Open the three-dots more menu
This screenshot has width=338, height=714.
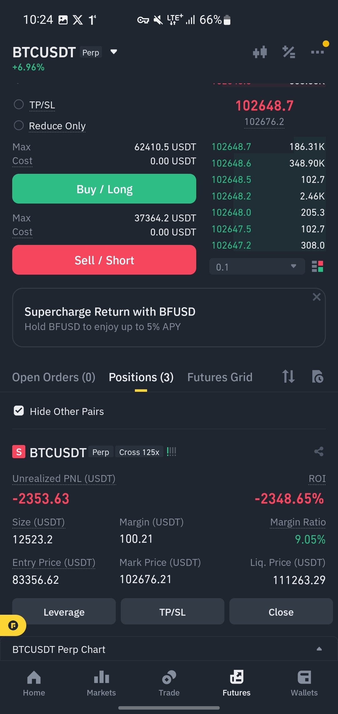[x=317, y=52]
